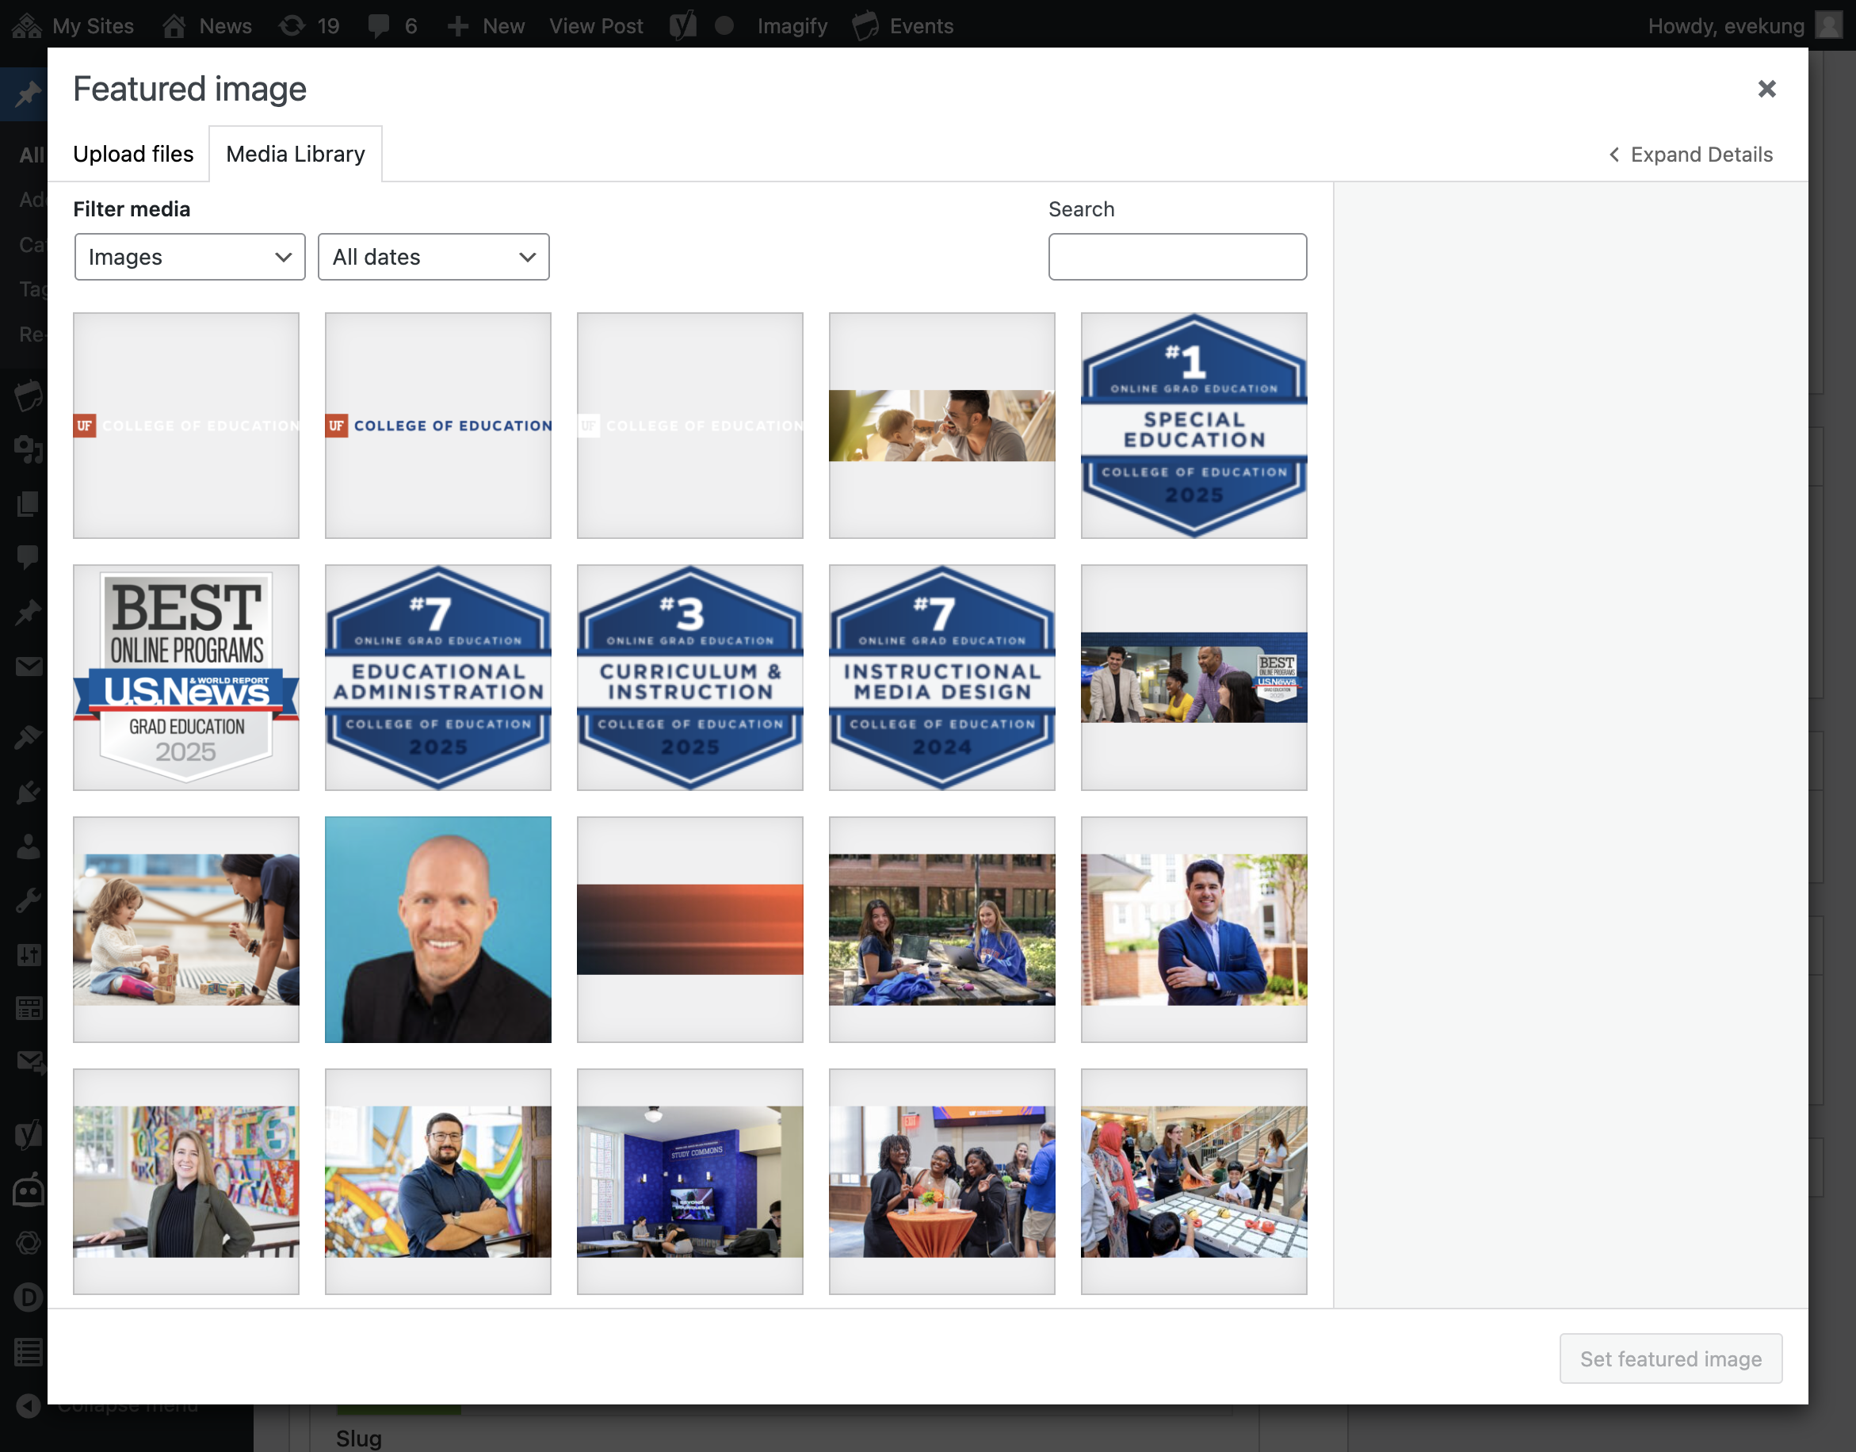Pick the woman in front of mural photo

pyautogui.click(x=186, y=1182)
